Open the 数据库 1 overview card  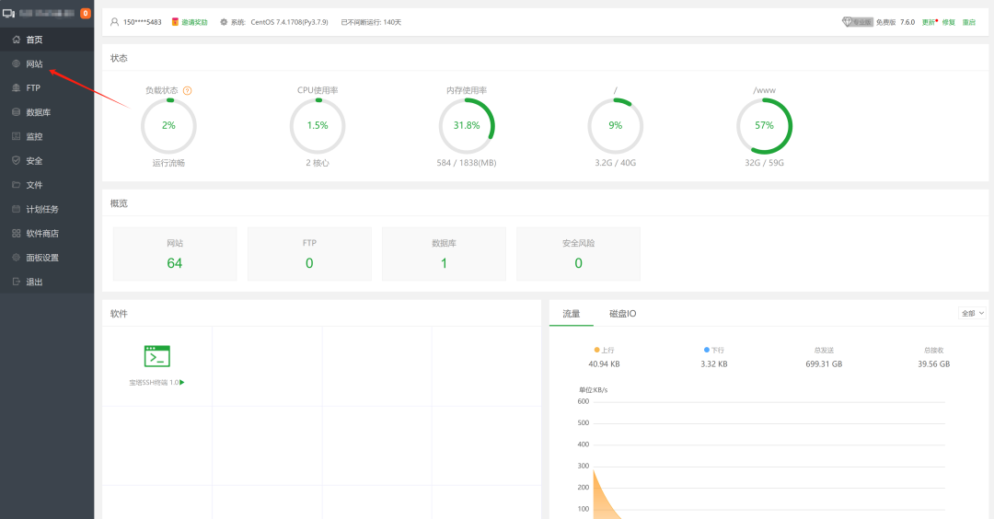pyautogui.click(x=444, y=254)
